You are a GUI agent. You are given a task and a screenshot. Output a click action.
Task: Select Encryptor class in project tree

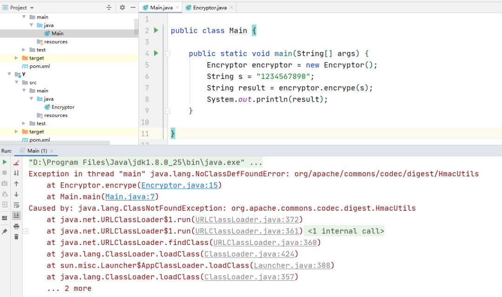click(63, 107)
